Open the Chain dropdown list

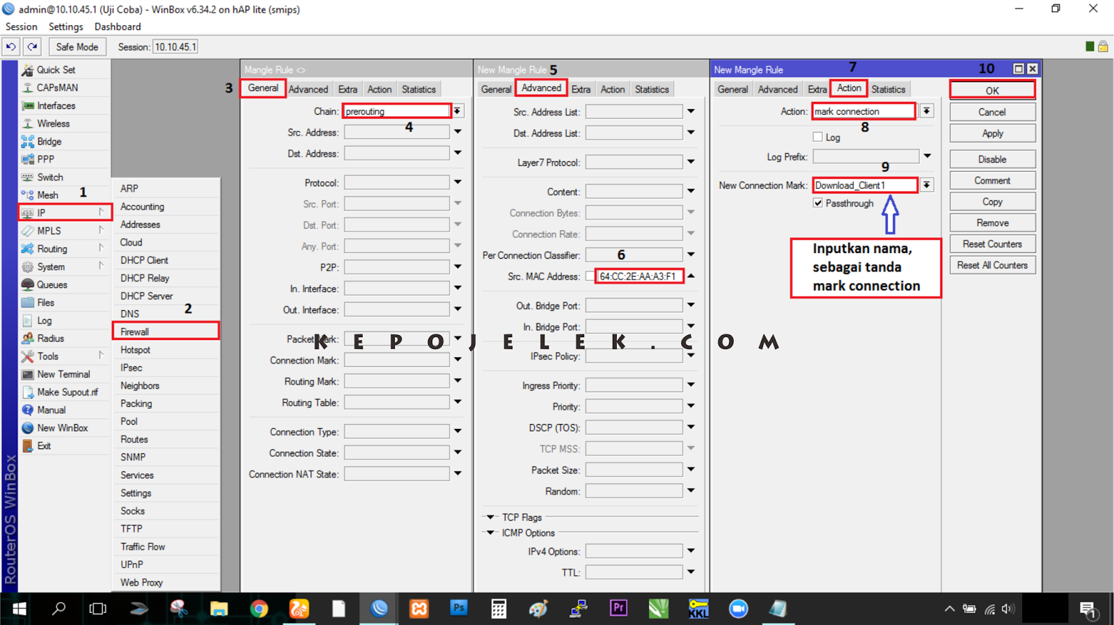tap(457, 111)
